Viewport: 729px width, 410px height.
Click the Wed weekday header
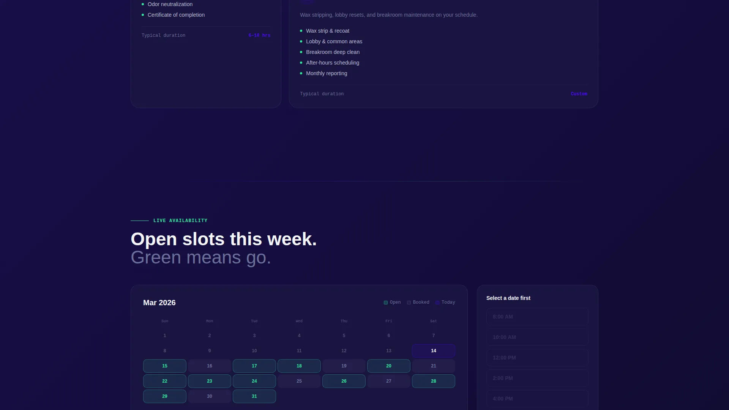click(299, 321)
